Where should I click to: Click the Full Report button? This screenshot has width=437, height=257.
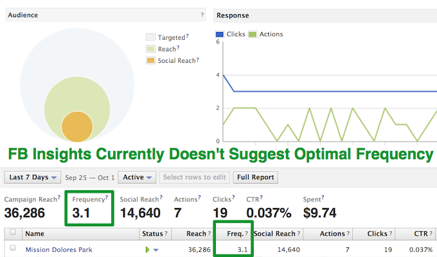[x=256, y=177]
